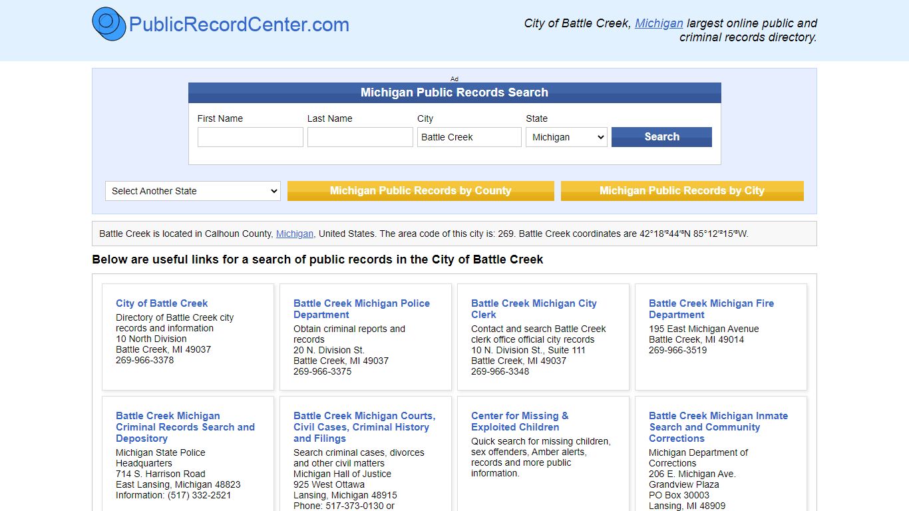Image resolution: width=909 pixels, height=511 pixels.
Task: Click the blue Search button
Action: [661, 137]
